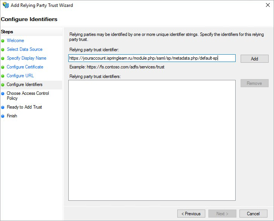Navigate to Configure URL step
Image resolution: width=274 pixels, height=221 pixels.
pyautogui.click(x=20, y=76)
